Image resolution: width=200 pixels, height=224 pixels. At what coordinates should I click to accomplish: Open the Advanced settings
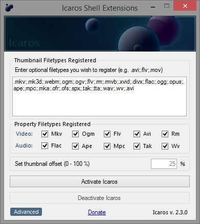26,212
